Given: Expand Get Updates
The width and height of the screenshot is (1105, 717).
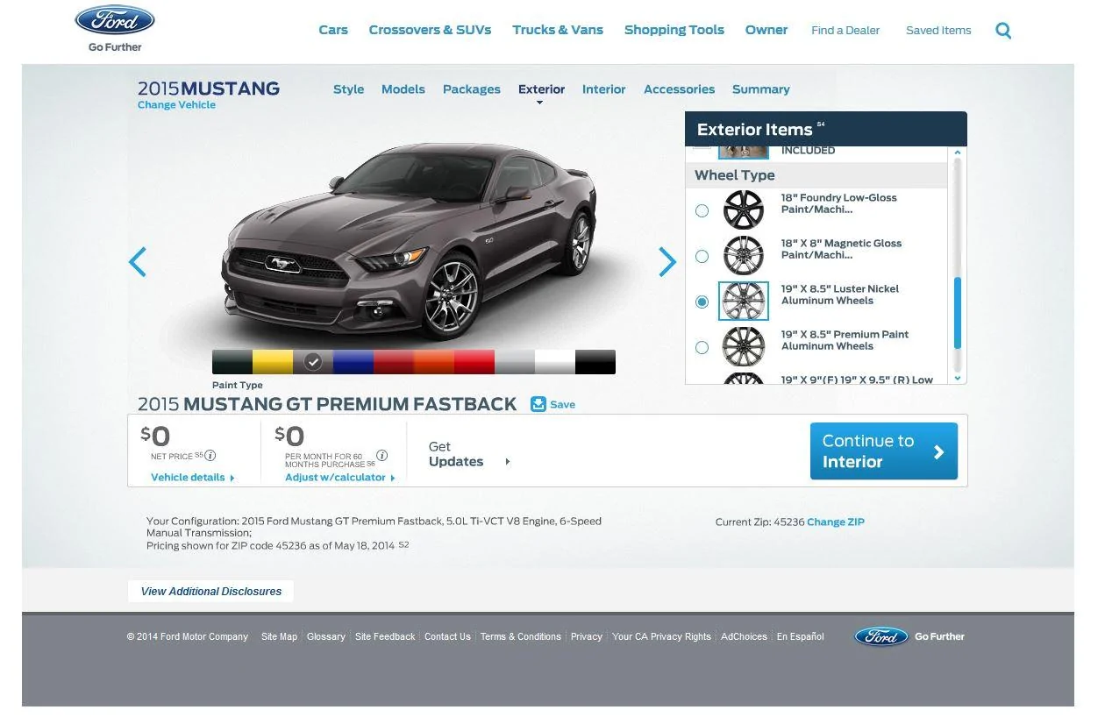Looking at the screenshot, I should (469, 454).
